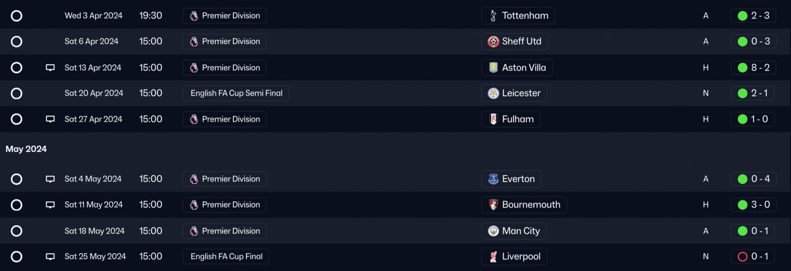Open Premier Division tag on Sheff Utd row
The height and width of the screenshot is (271, 791).
pos(225,41)
